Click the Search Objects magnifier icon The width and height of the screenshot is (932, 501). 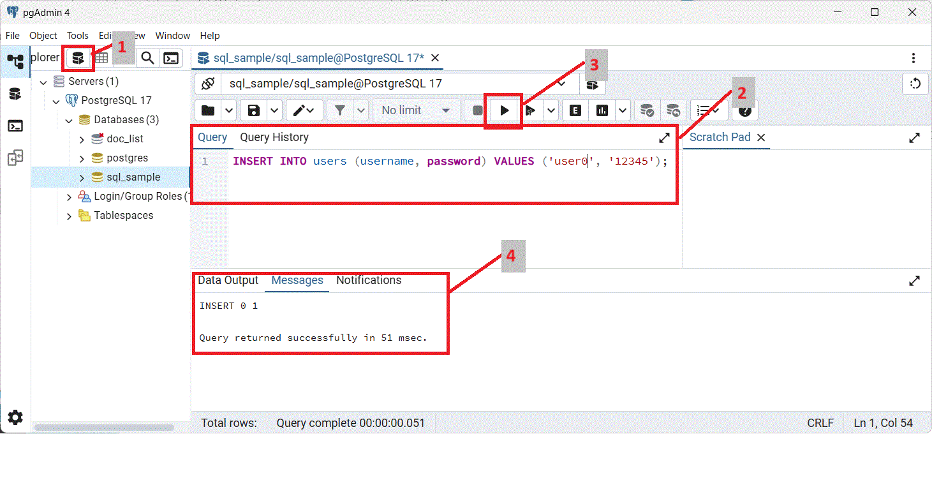click(147, 59)
